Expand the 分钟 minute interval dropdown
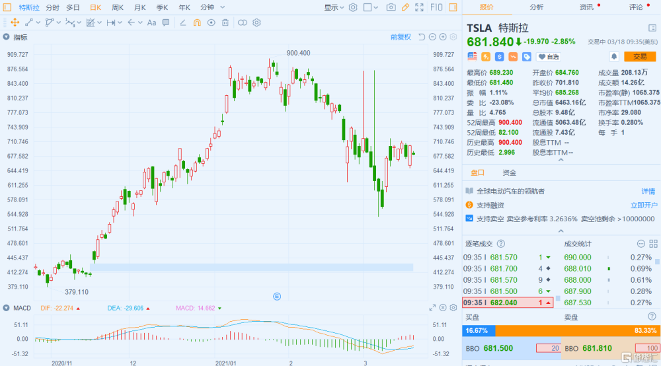Viewport: 661px width, 366px height. coord(212,7)
